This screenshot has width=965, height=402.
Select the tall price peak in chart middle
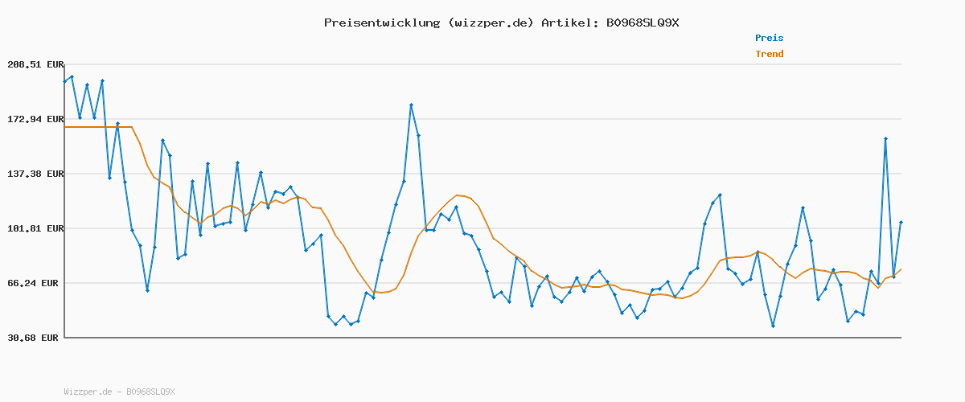pyautogui.click(x=411, y=105)
